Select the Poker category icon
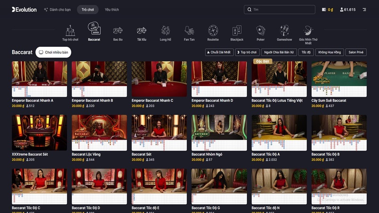The height and width of the screenshot is (213, 379). tap(261, 31)
